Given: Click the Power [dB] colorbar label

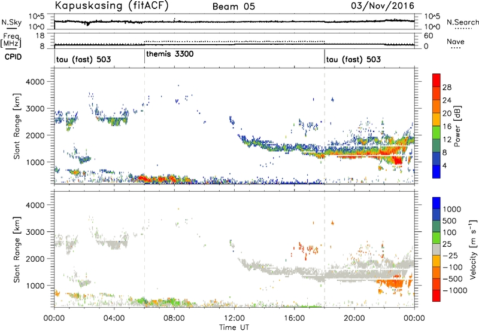Looking at the screenshot, I should point(457,126).
